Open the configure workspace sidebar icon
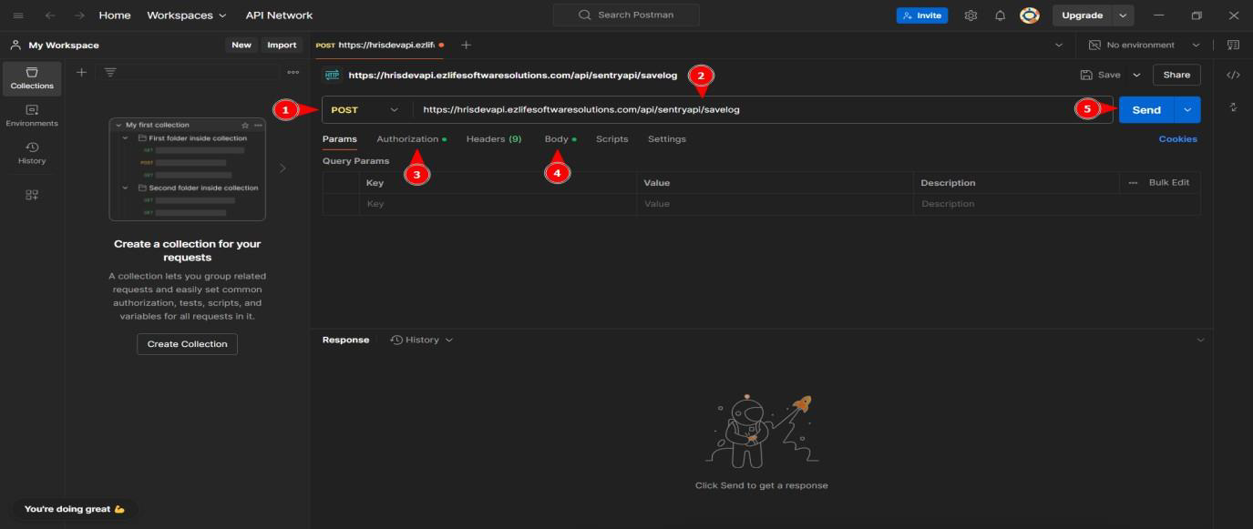 point(32,195)
